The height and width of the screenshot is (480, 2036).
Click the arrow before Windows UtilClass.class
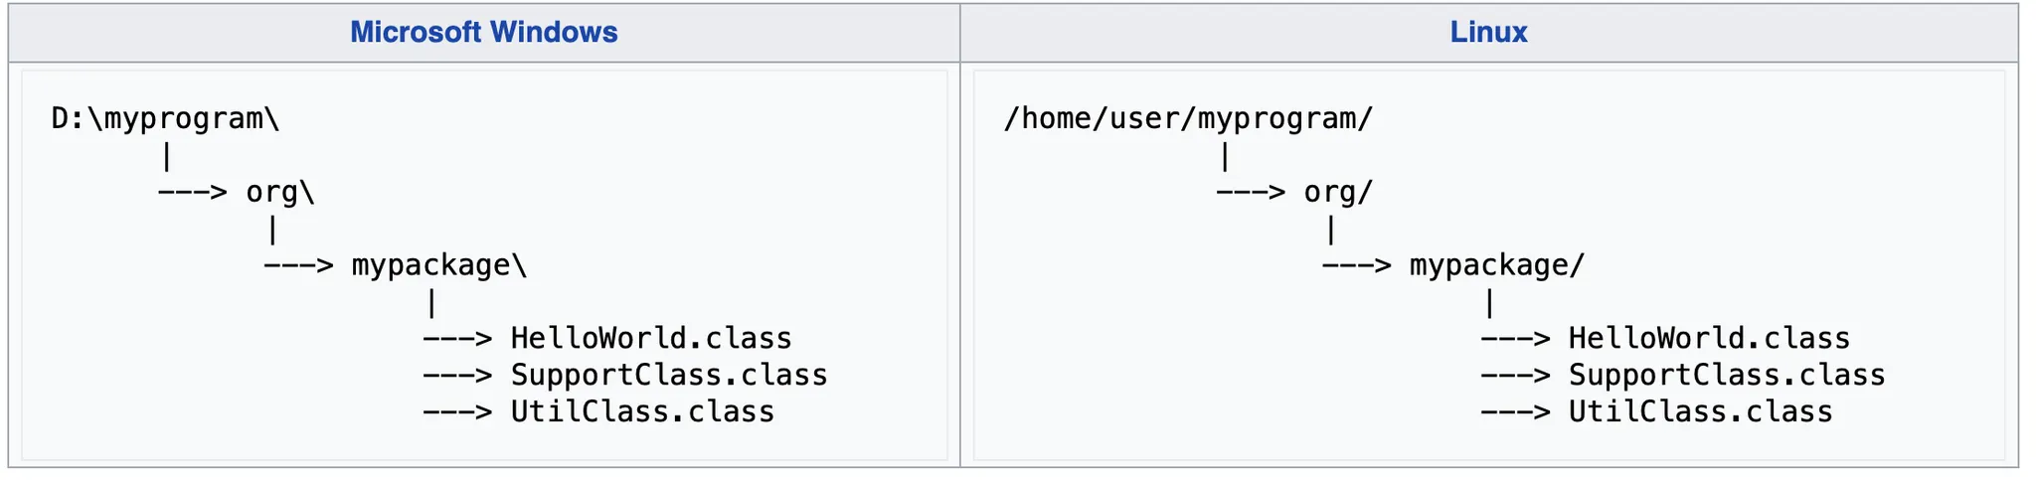coord(457,412)
